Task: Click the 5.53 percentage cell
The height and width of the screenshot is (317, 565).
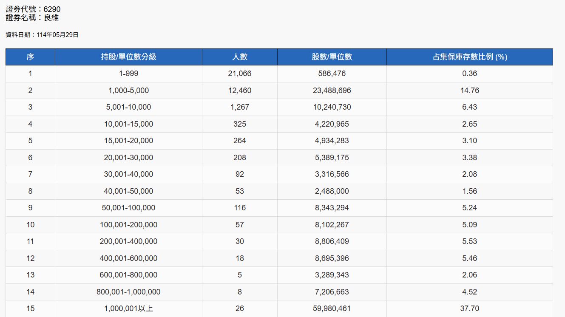Action: 470,241
